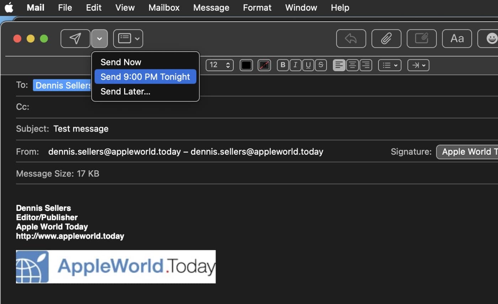The image size is (498, 304).
Task: Toggle Italic text formatting
Action: tap(295, 65)
